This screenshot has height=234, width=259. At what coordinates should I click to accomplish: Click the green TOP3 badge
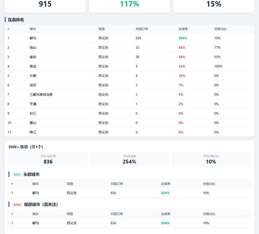point(17,174)
